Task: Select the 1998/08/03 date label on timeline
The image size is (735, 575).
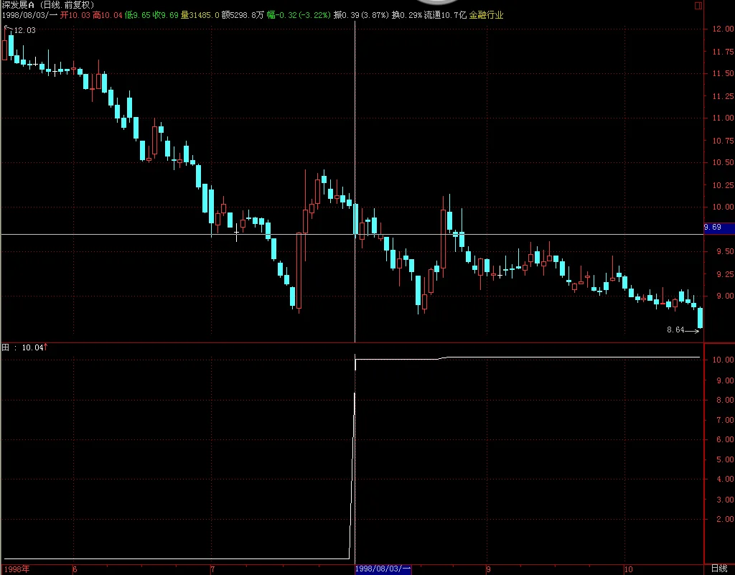Action: point(383,569)
